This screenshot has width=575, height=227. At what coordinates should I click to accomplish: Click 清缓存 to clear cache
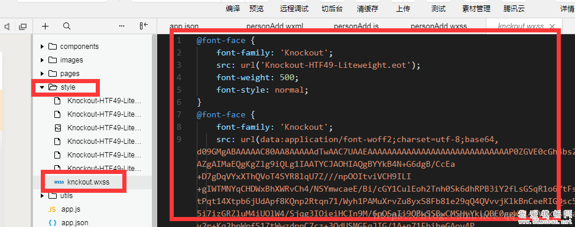tap(368, 9)
